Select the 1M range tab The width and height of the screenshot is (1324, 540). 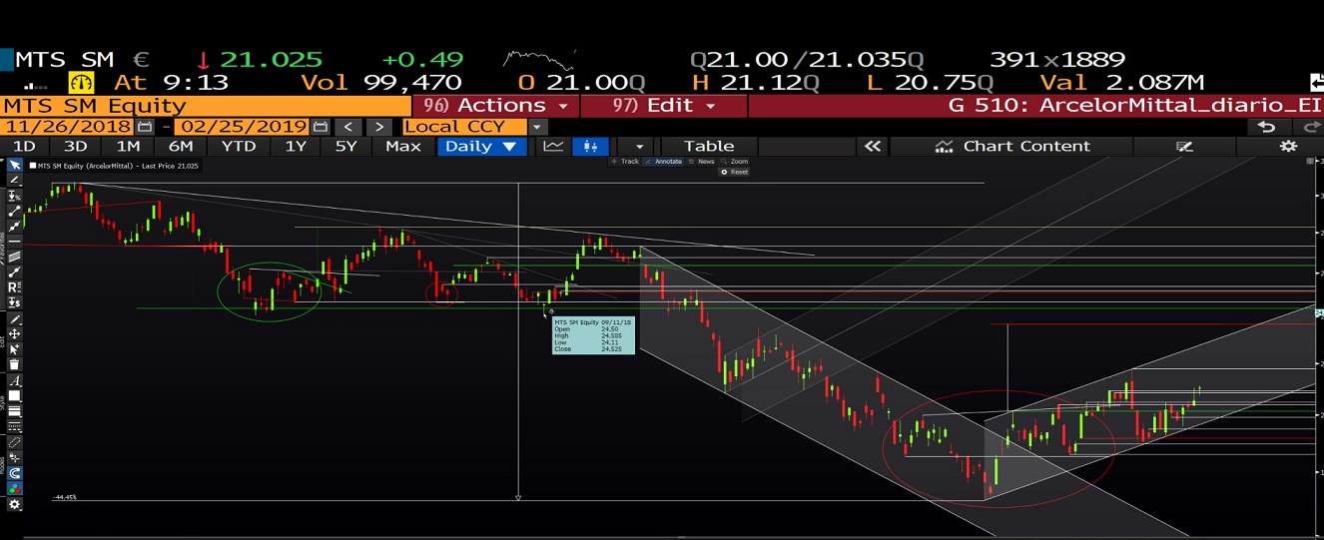pos(128,146)
